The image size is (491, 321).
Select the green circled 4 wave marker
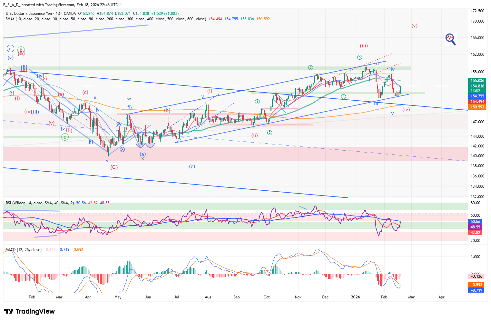pyautogui.click(x=343, y=97)
